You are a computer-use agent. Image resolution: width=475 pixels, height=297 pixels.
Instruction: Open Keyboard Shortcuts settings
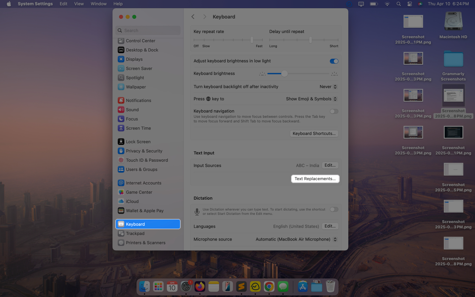pyautogui.click(x=314, y=133)
